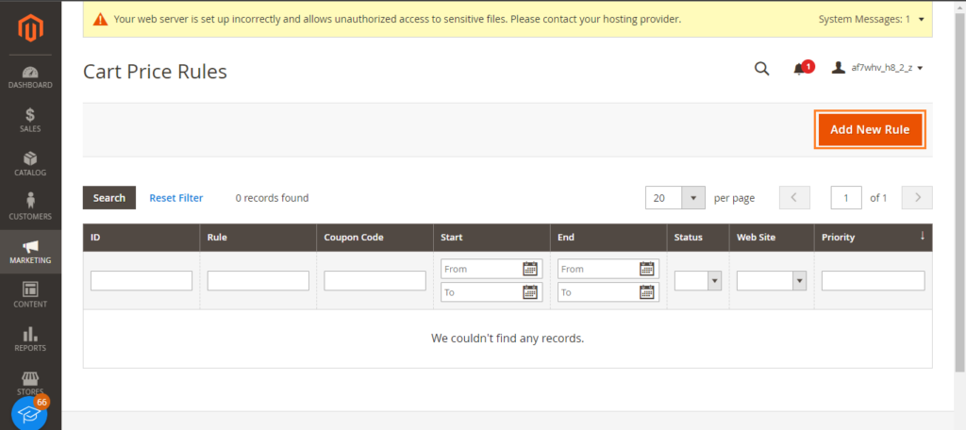Click the Priority sort arrow
This screenshot has width=966, height=430.
(923, 236)
